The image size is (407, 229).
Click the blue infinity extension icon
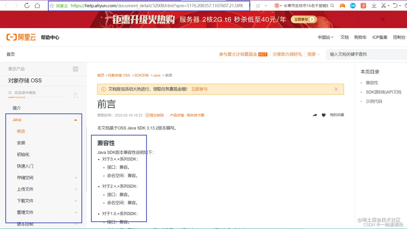click(353, 6)
